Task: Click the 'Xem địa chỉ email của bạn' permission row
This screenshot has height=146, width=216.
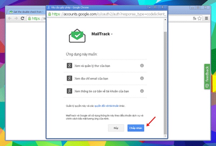Action: [x=104, y=78]
